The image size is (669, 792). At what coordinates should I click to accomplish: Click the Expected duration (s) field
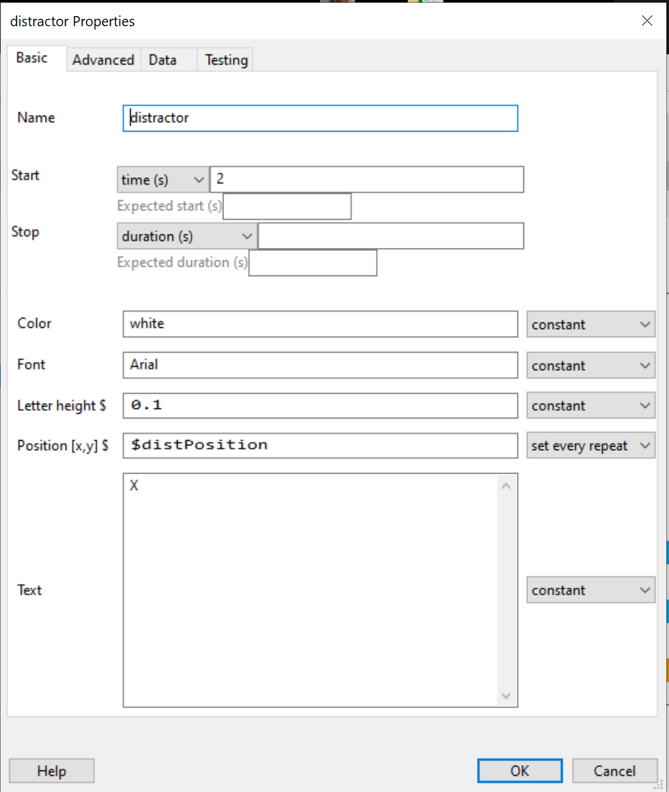coord(312,263)
